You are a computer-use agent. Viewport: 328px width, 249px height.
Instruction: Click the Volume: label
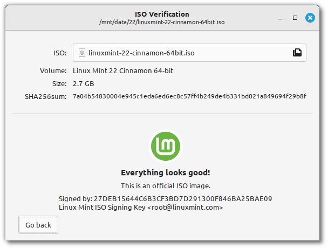pos(53,70)
